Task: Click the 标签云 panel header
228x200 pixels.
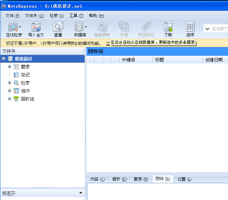Action: click(x=43, y=193)
